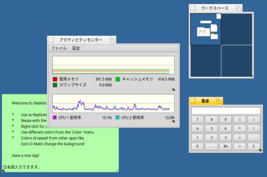Click the calculator display field
This screenshot has width=267, height=177.
tap(226, 111)
